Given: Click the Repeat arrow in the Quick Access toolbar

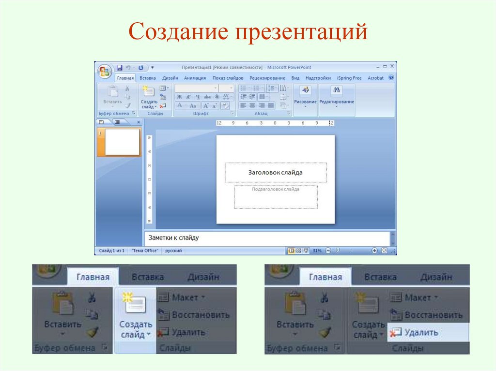Looking at the screenshot, I should click(141, 68).
